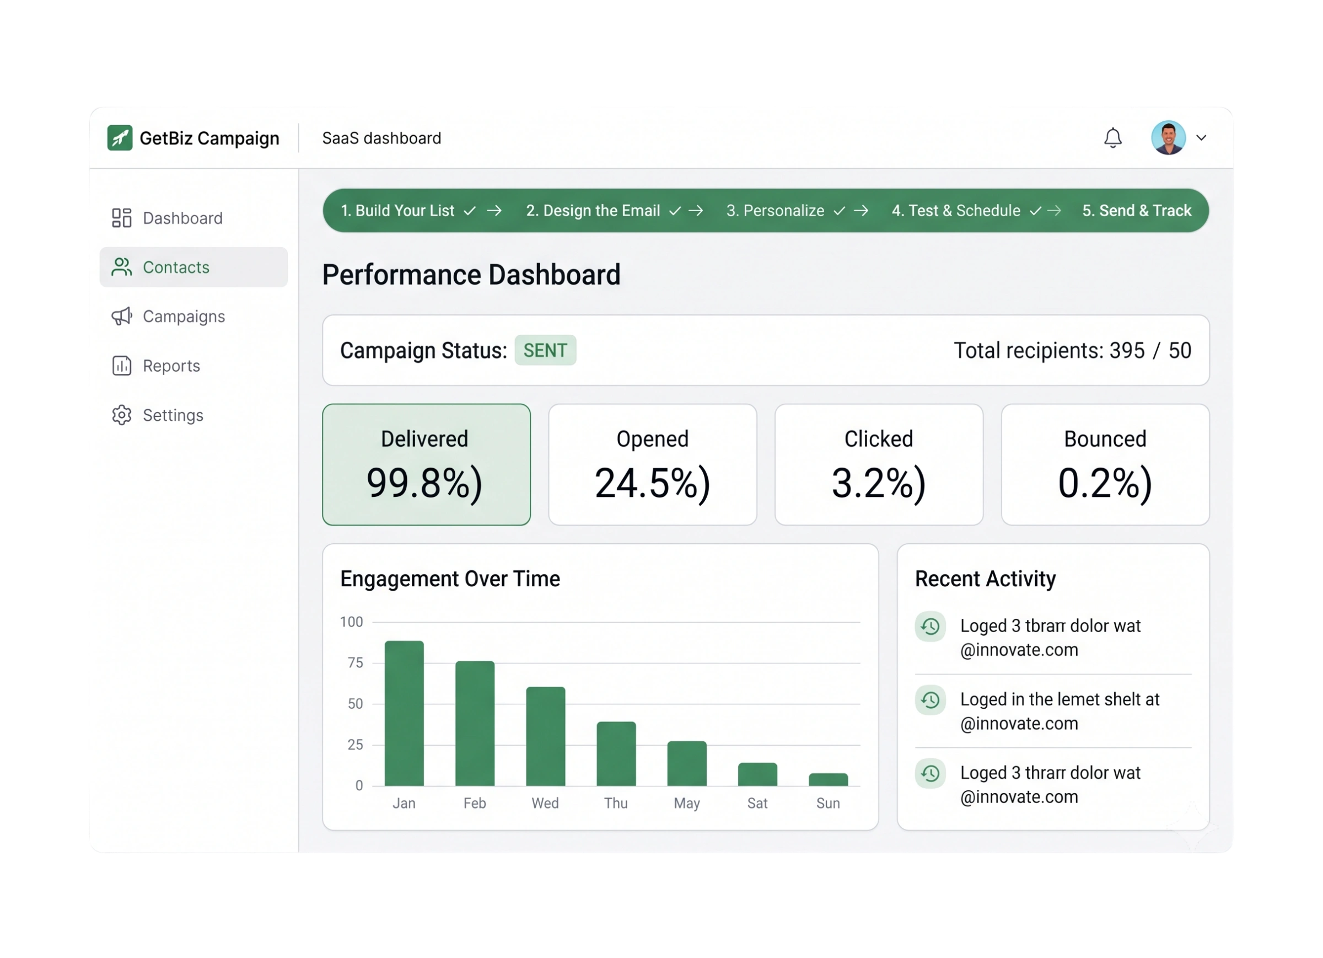Click the Jan bar in engagement chart
Image resolution: width=1323 pixels, height=958 pixels.
[404, 713]
